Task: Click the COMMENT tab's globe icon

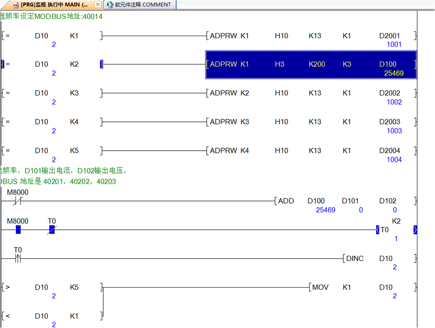Action: (110, 5)
